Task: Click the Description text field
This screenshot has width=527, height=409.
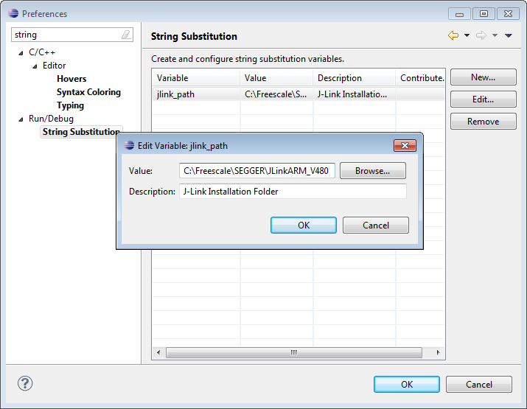Action: click(292, 192)
